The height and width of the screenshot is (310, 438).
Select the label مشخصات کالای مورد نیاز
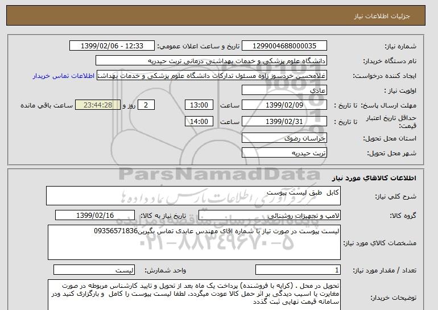[379, 243]
